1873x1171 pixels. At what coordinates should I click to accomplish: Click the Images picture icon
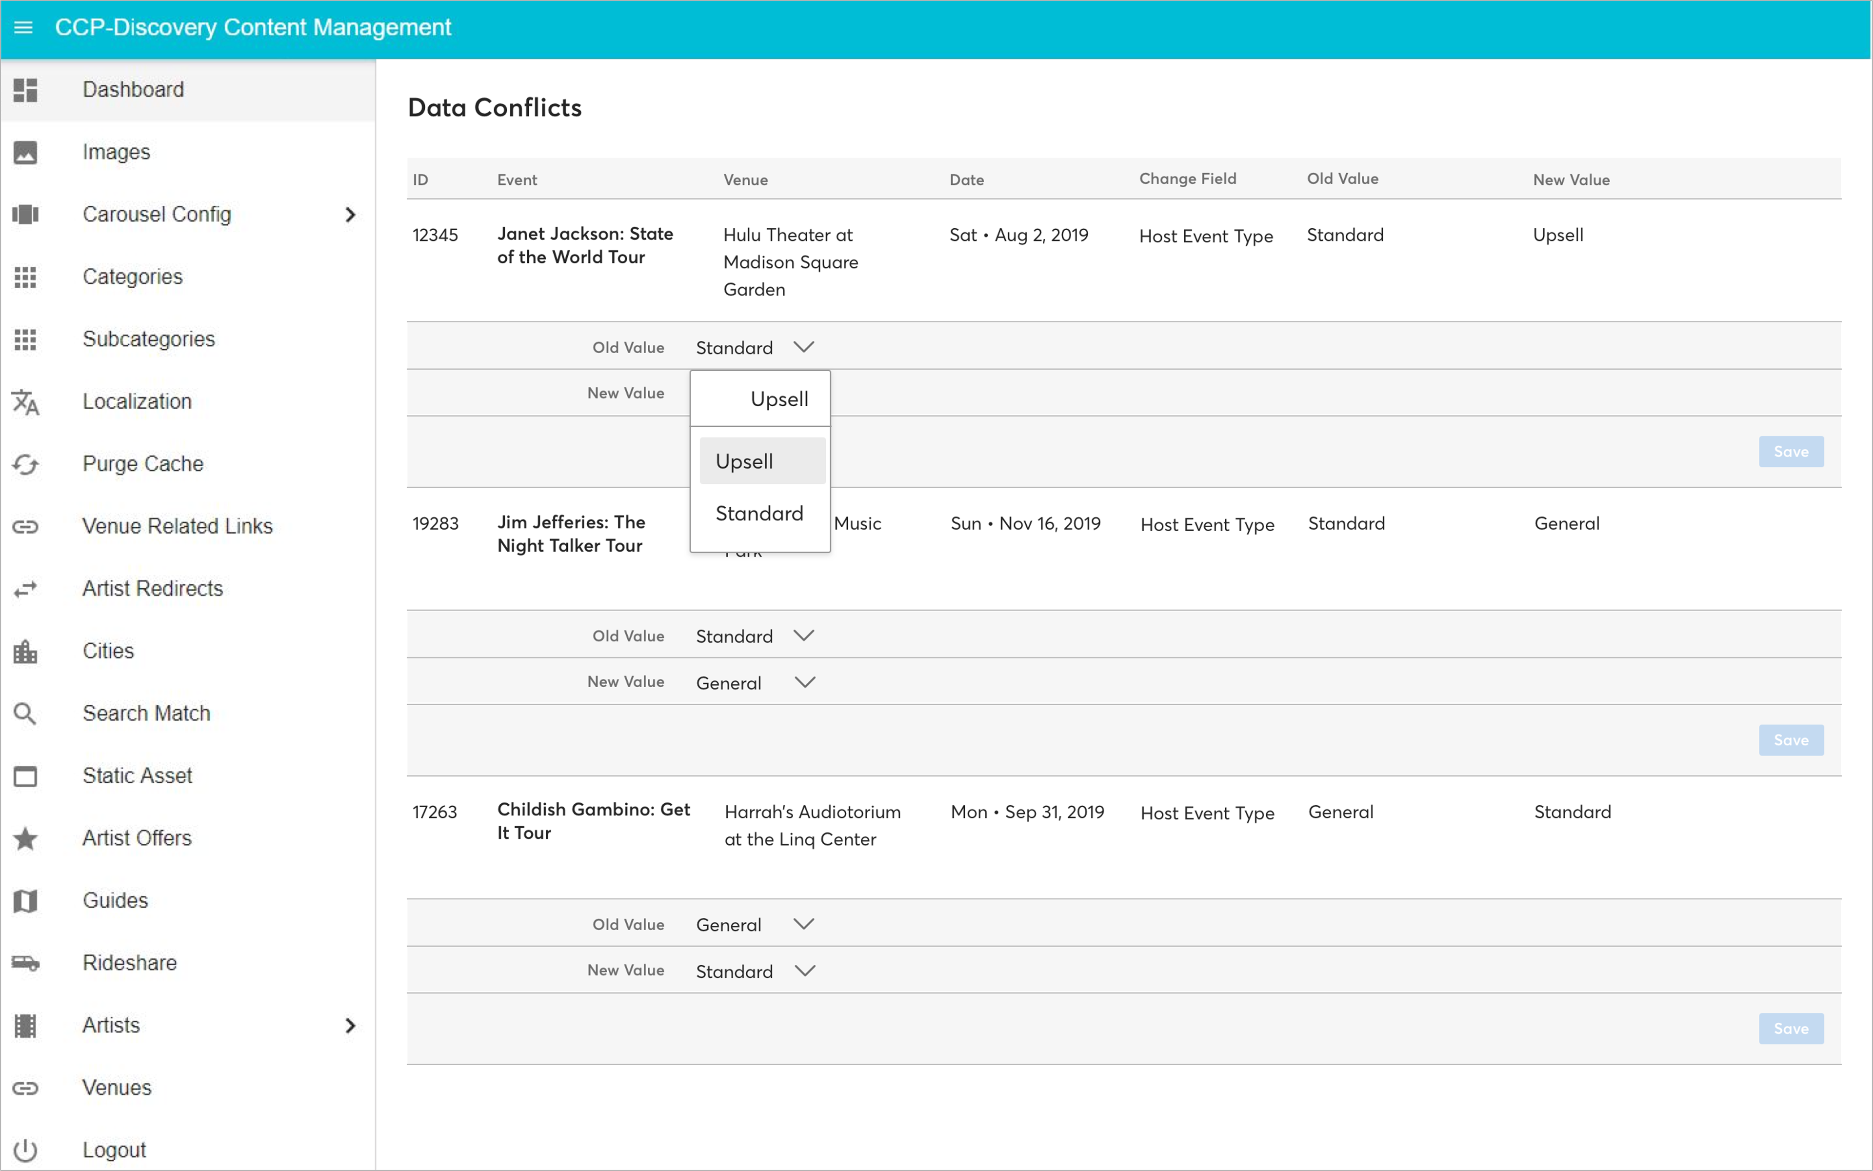25,153
